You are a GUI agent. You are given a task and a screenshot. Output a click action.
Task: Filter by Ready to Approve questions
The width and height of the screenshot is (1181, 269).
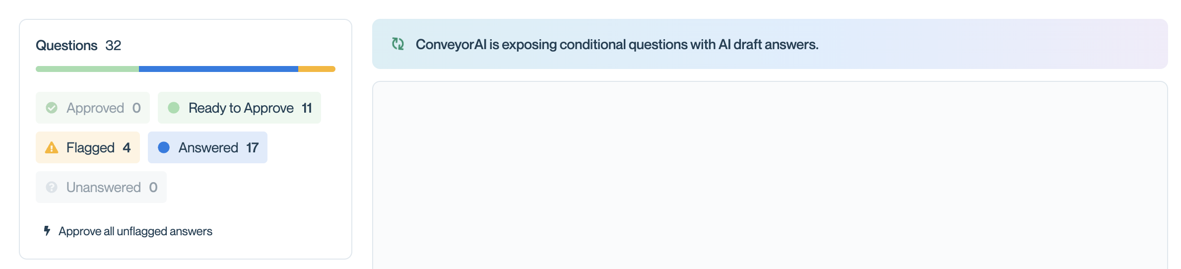(239, 108)
